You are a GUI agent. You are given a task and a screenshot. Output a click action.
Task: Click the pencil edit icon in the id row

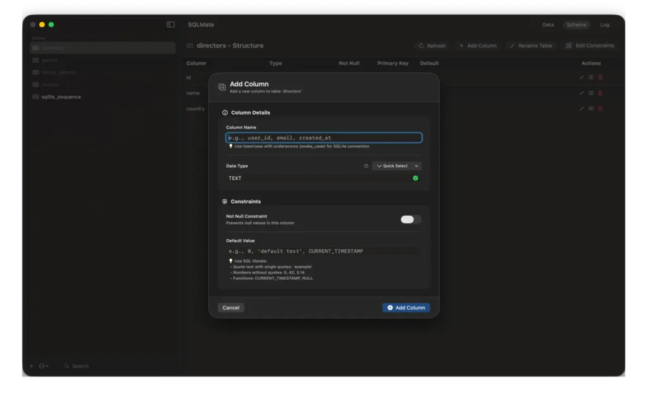(x=582, y=77)
